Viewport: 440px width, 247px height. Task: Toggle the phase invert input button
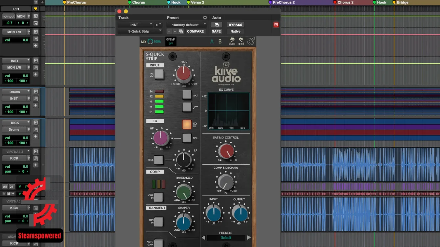coord(159,74)
